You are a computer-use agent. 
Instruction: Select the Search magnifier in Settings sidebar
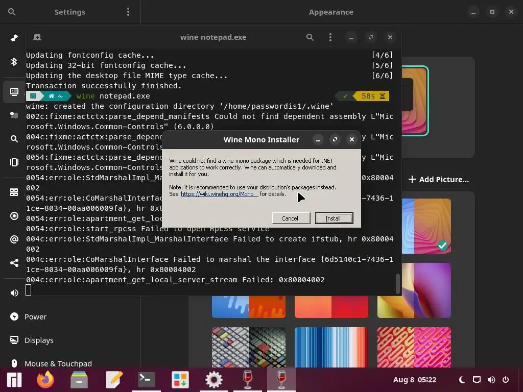[14, 139]
